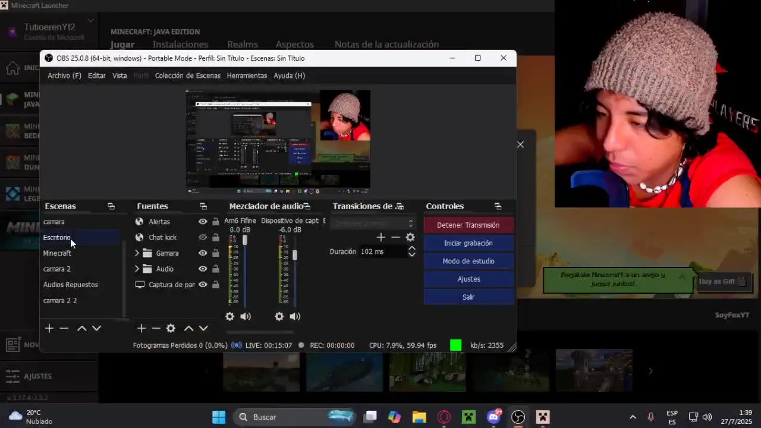Move scene up in Escenas panel

point(82,328)
